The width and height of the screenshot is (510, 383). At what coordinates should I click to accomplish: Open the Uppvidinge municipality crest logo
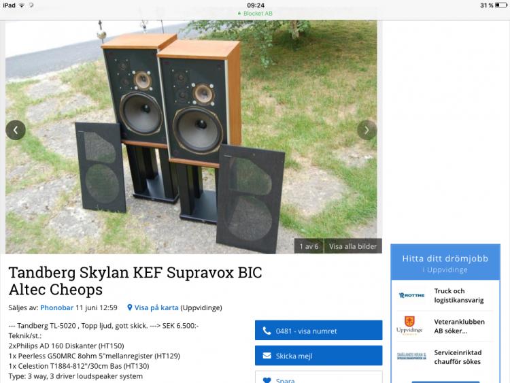tap(409, 325)
